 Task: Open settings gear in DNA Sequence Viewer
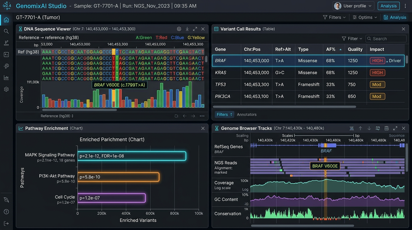[x=179, y=29]
